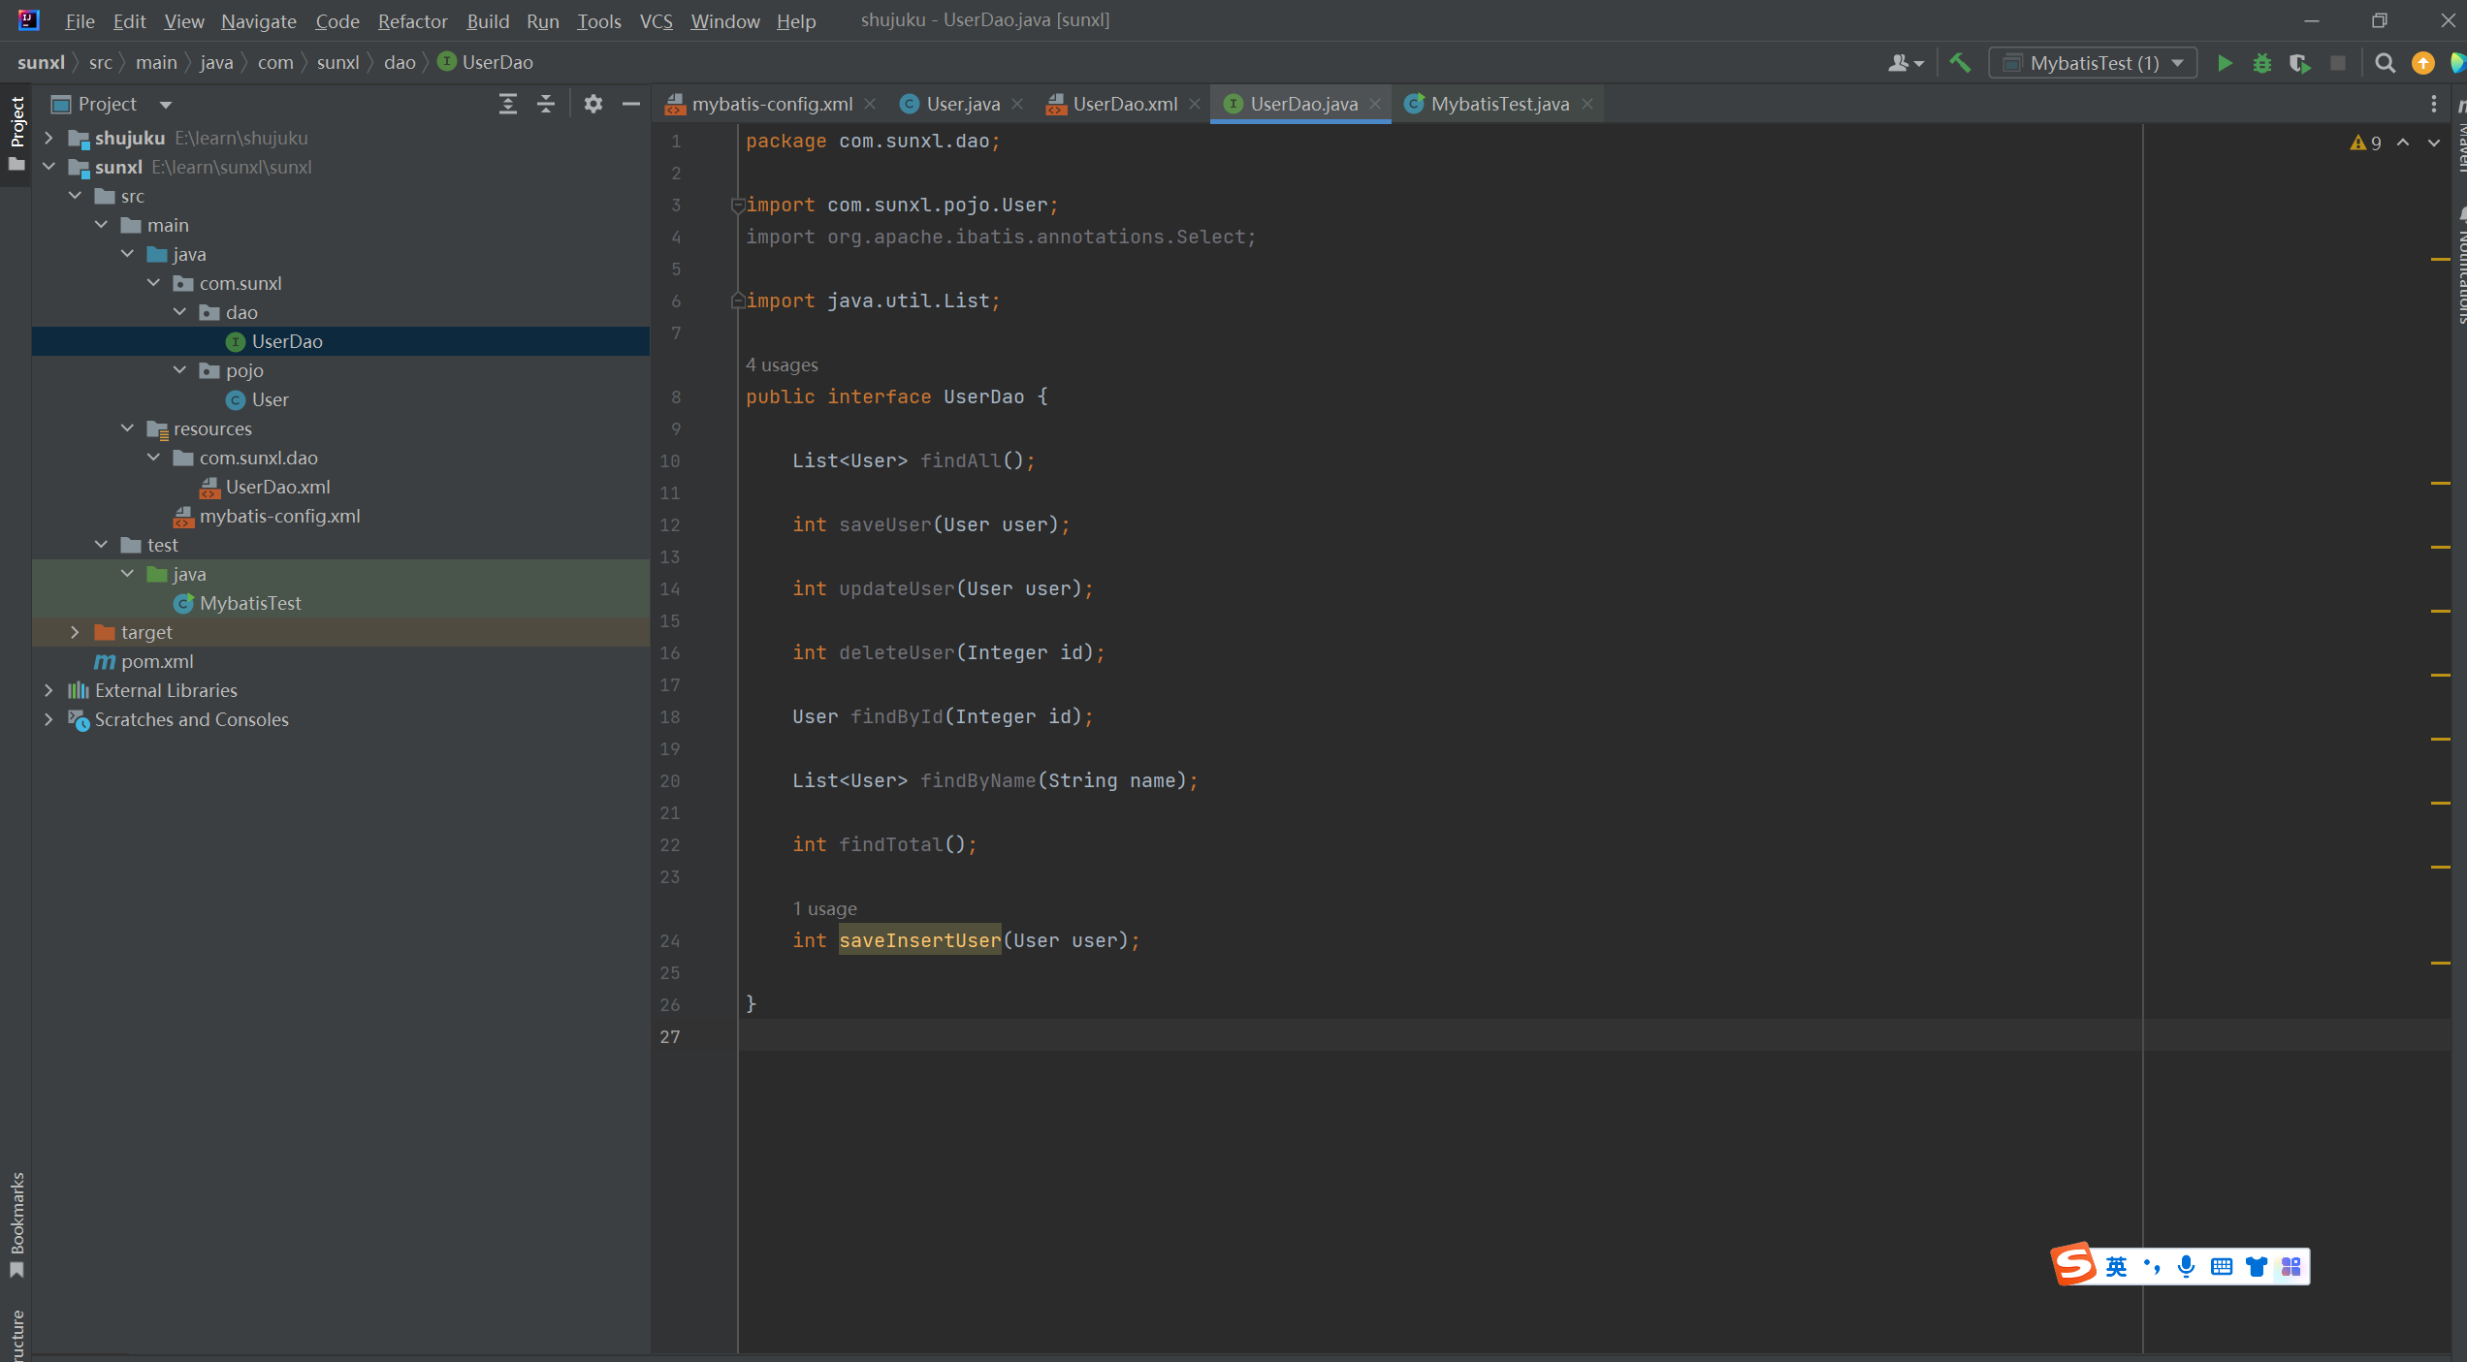Click Expand All in Project panel
The width and height of the screenshot is (2467, 1362).
[507, 104]
